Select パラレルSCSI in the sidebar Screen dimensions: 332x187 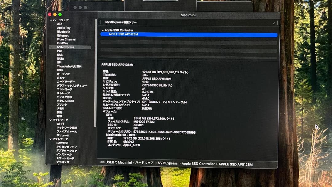65,101
